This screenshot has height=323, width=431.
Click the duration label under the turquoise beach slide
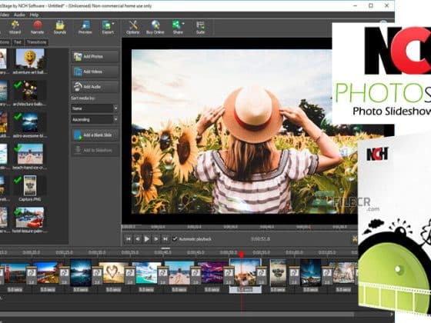coord(146,290)
